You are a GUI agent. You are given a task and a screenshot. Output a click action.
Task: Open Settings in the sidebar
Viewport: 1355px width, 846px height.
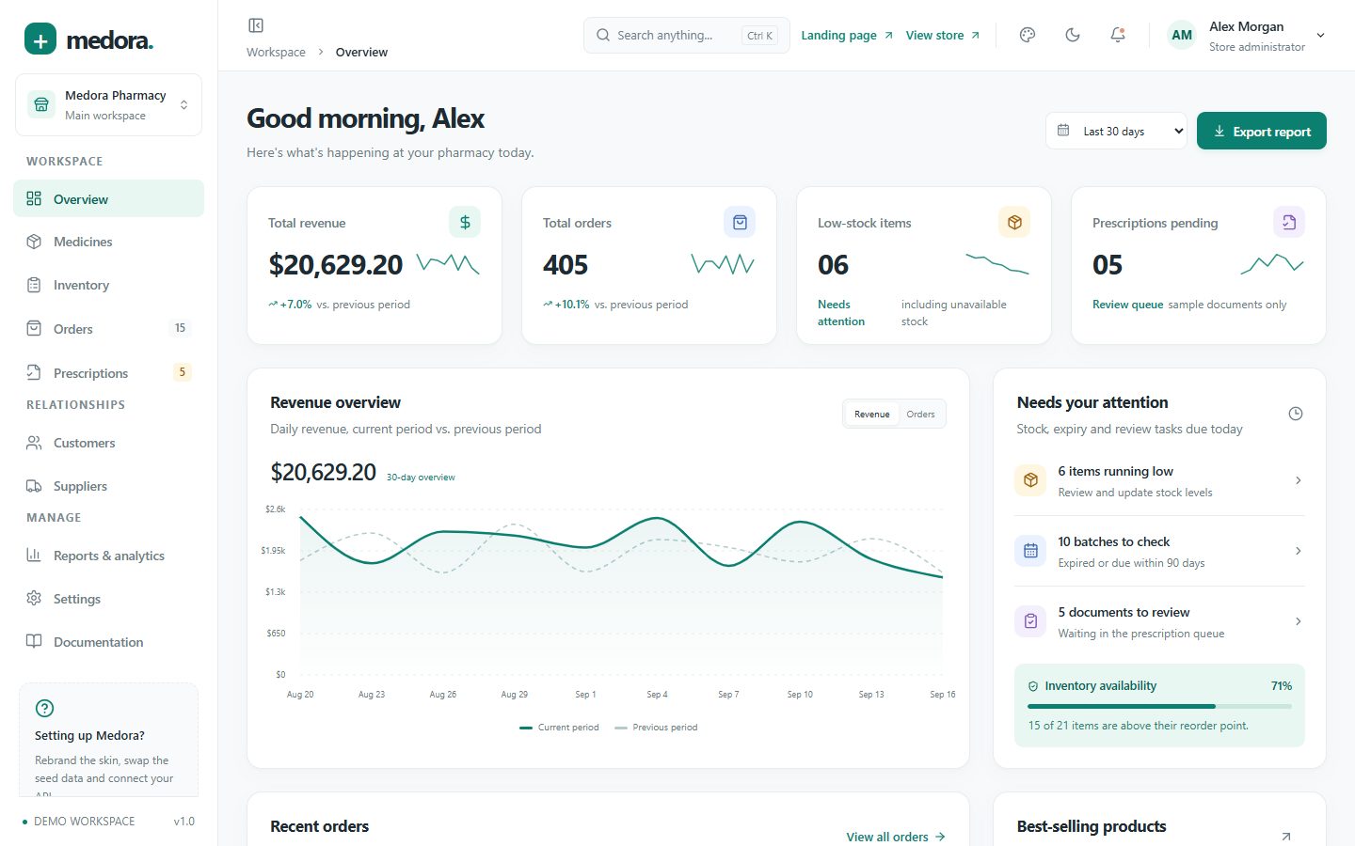(109, 599)
